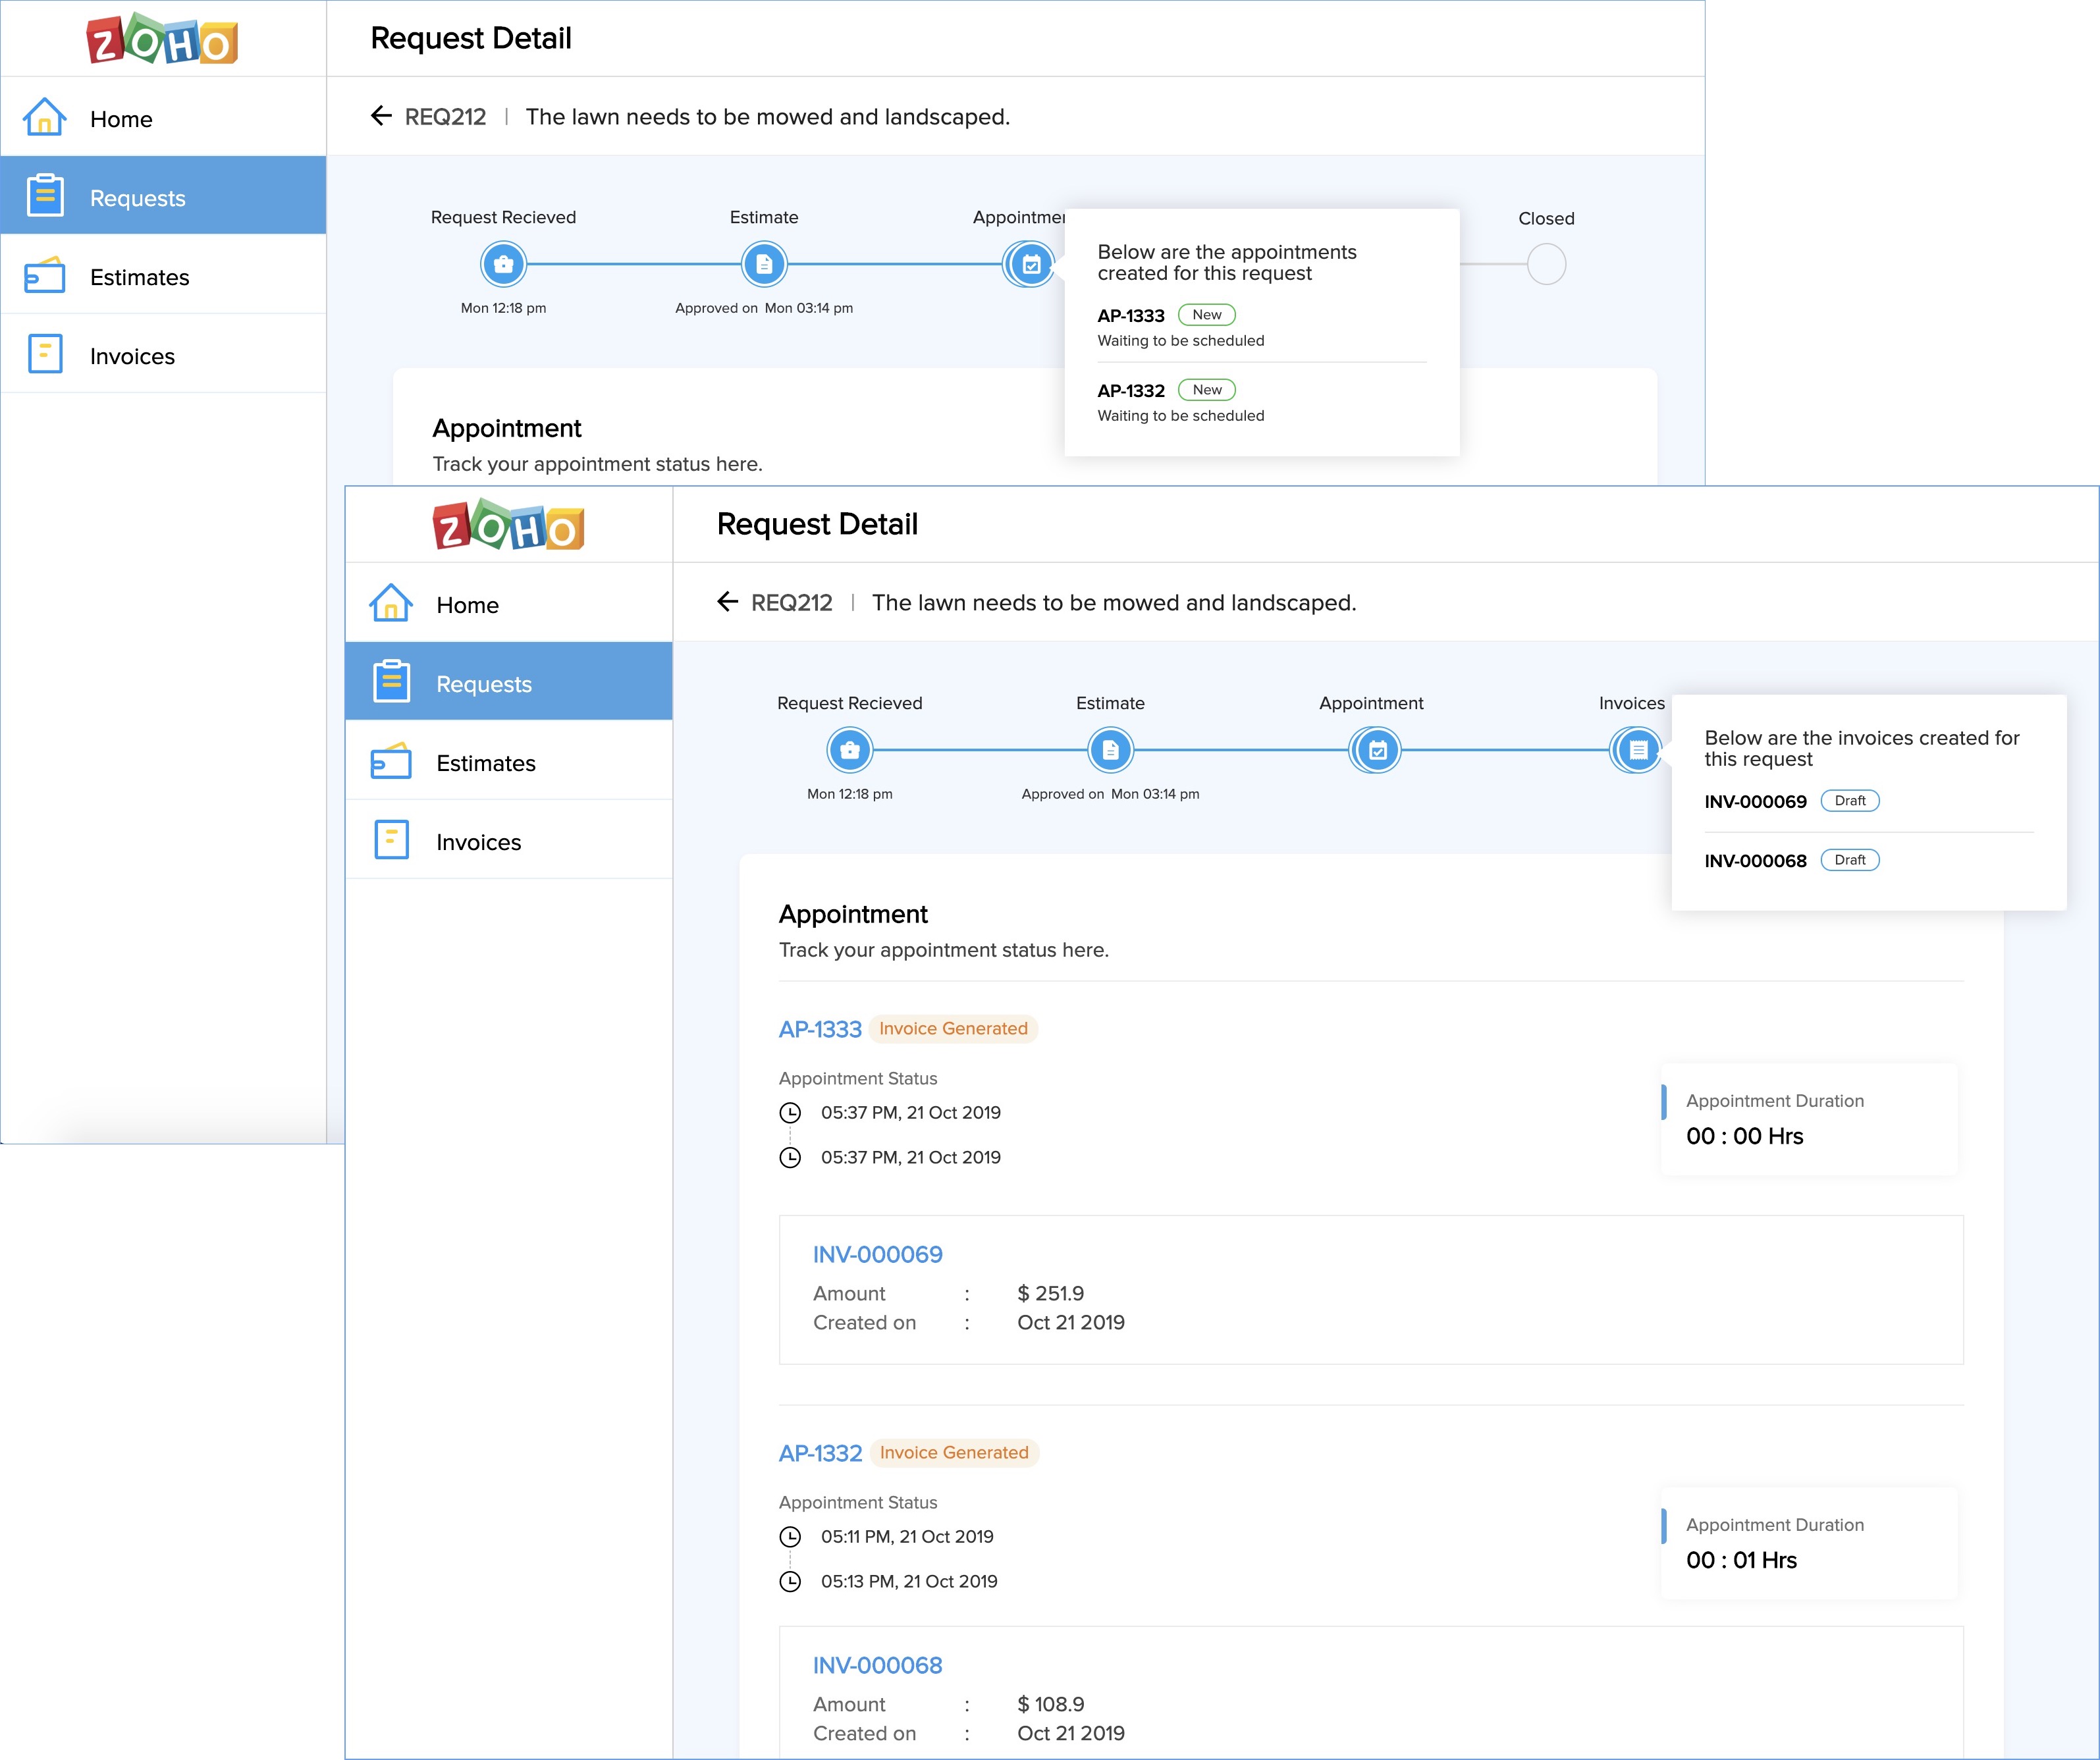
Task: Click the Closed step circle in upper tracker
Action: pyautogui.click(x=1546, y=265)
